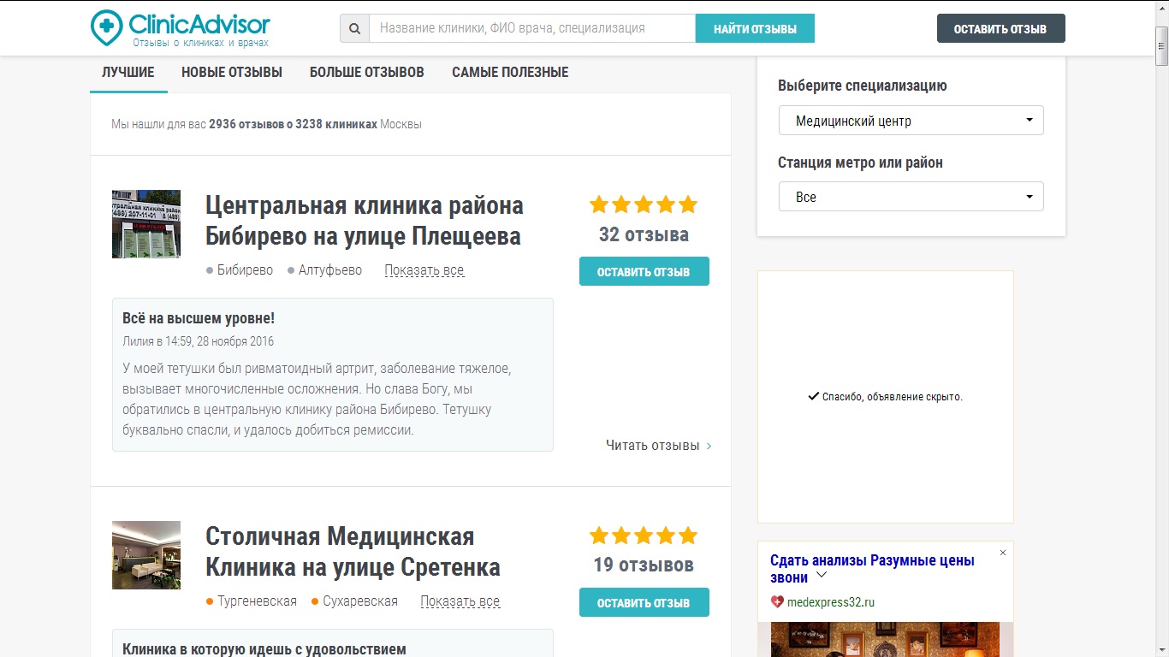Click the medexpress32.ru ad link
Viewport: 1169px width, 657px height.
pyautogui.click(x=830, y=602)
